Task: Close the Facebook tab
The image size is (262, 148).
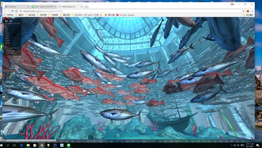Action: point(28,7)
